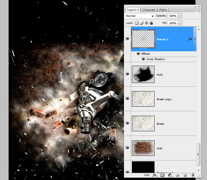Click the Inner Shadow effect label
This screenshot has height=180, width=207.
pos(156,59)
